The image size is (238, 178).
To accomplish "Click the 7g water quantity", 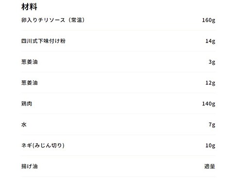I will coord(212,125).
